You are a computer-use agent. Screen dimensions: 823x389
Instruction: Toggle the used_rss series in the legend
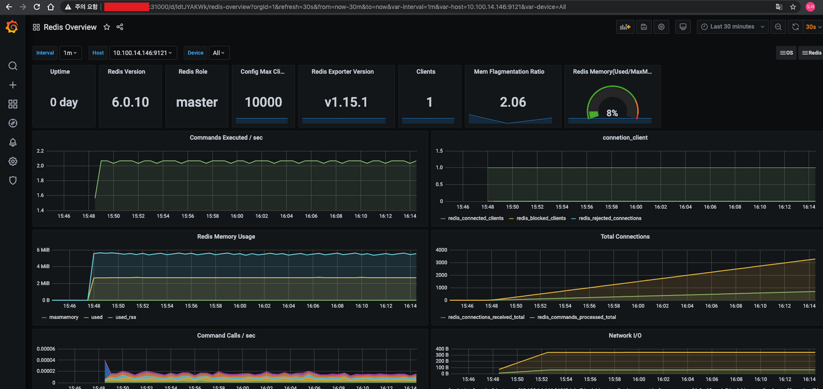tap(125, 317)
